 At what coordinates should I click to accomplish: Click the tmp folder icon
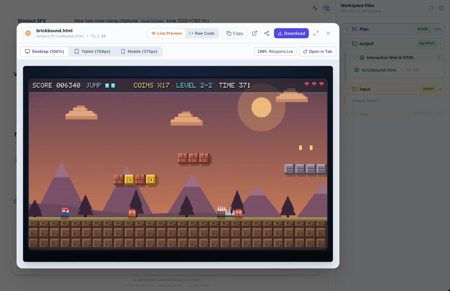point(354,114)
